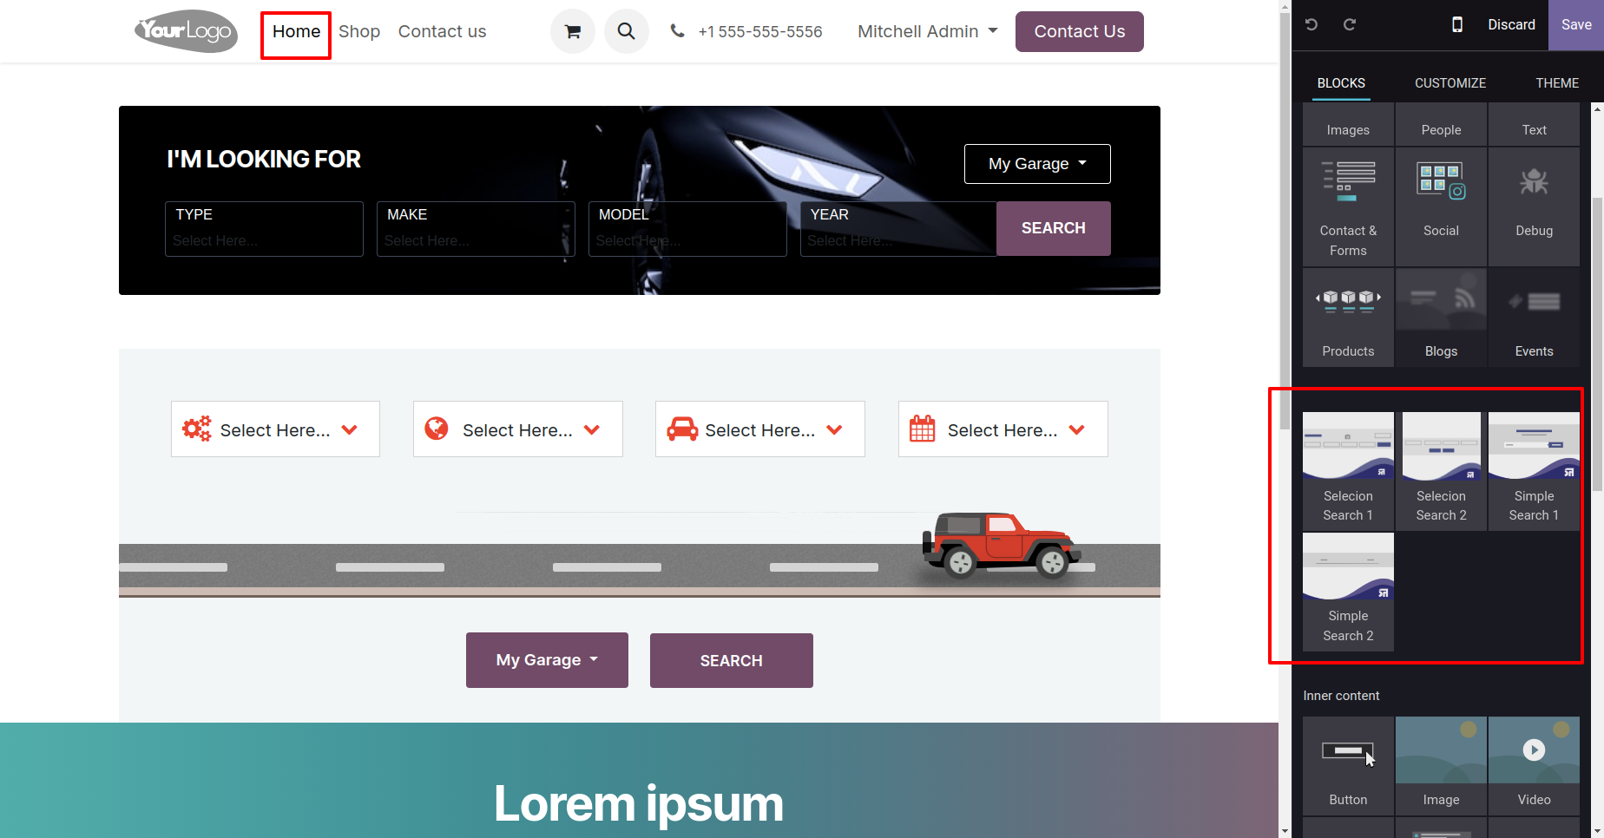Expand the calendar icon Select Here dropdown

pos(1002,429)
